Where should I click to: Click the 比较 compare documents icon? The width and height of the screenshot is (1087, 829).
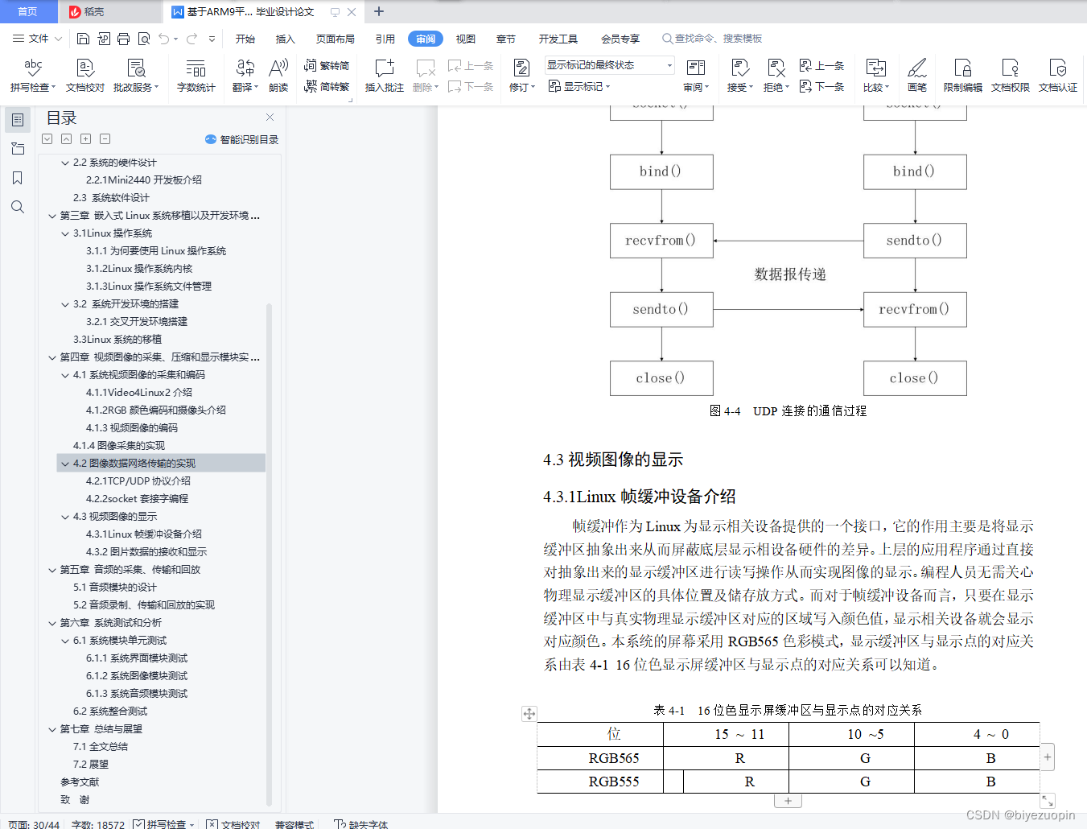[x=876, y=76]
